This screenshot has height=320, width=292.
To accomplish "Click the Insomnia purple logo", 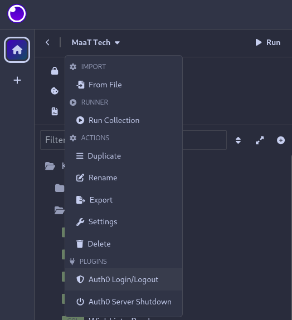I will (x=17, y=14).
